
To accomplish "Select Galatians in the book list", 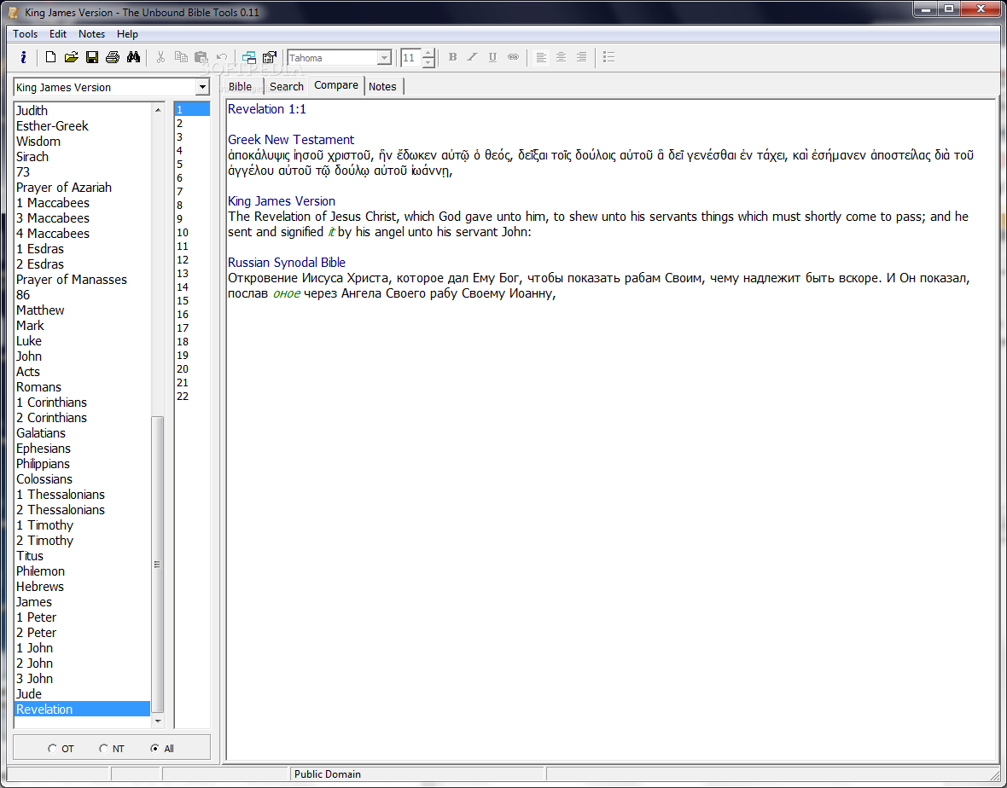I will [82, 433].
